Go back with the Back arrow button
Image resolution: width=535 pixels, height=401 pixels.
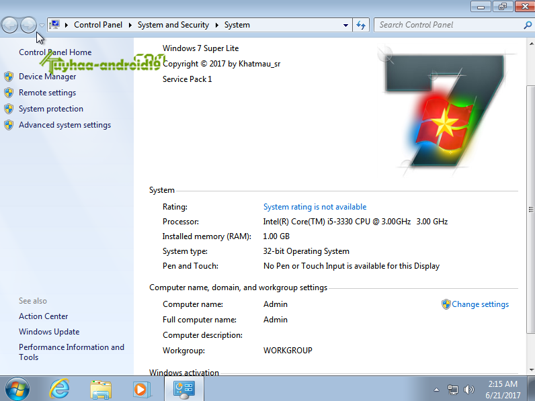click(x=10, y=25)
